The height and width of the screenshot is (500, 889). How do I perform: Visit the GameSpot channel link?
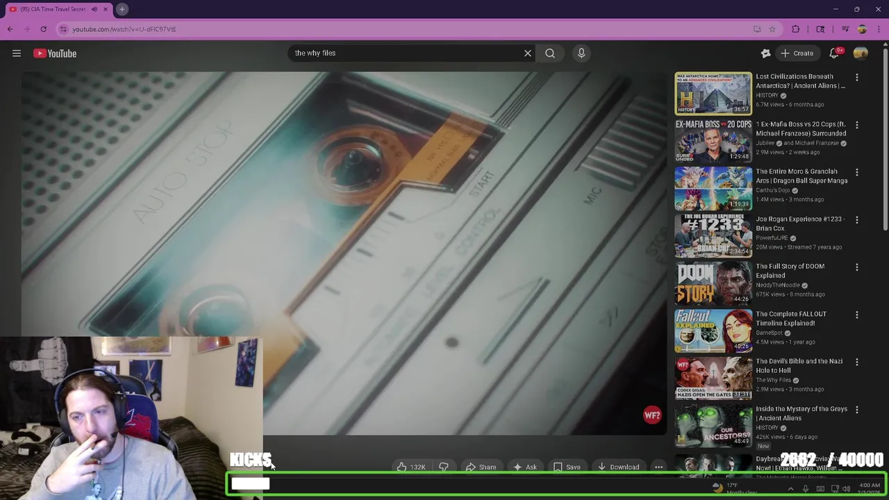pos(769,333)
